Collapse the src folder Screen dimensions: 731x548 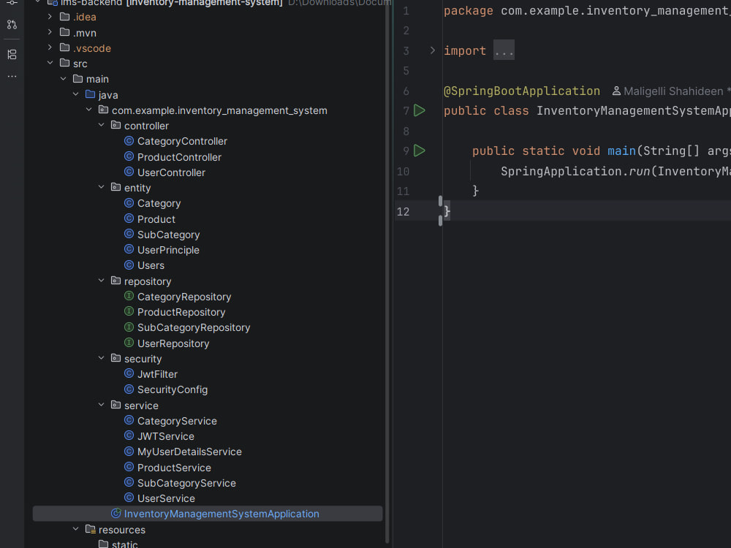click(50, 63)
